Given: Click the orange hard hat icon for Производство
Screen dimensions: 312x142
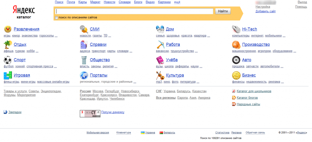Looking at the screenshot, I should click(236, 44).
